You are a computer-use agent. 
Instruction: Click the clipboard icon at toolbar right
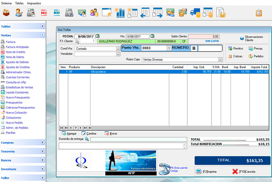point(259,13)
